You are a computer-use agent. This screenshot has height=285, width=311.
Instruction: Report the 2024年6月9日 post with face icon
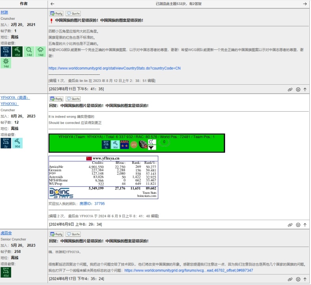[x=298, y=225]
